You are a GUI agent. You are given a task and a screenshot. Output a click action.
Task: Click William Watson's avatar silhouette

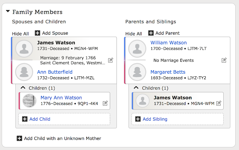pos(137,49)
